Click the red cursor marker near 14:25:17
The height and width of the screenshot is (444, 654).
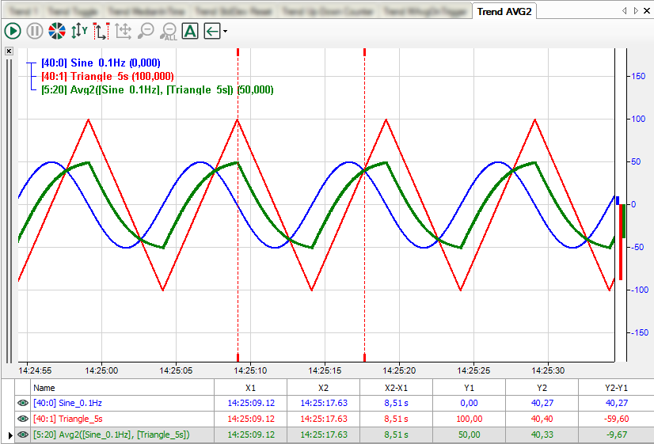click(x=364, y=52)
